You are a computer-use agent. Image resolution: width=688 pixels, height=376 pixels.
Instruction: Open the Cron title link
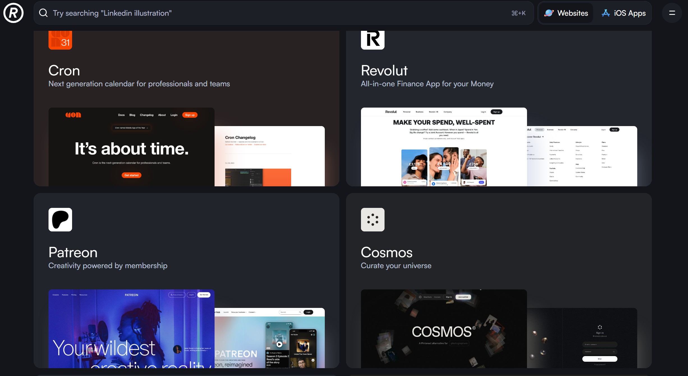[64, 70]
